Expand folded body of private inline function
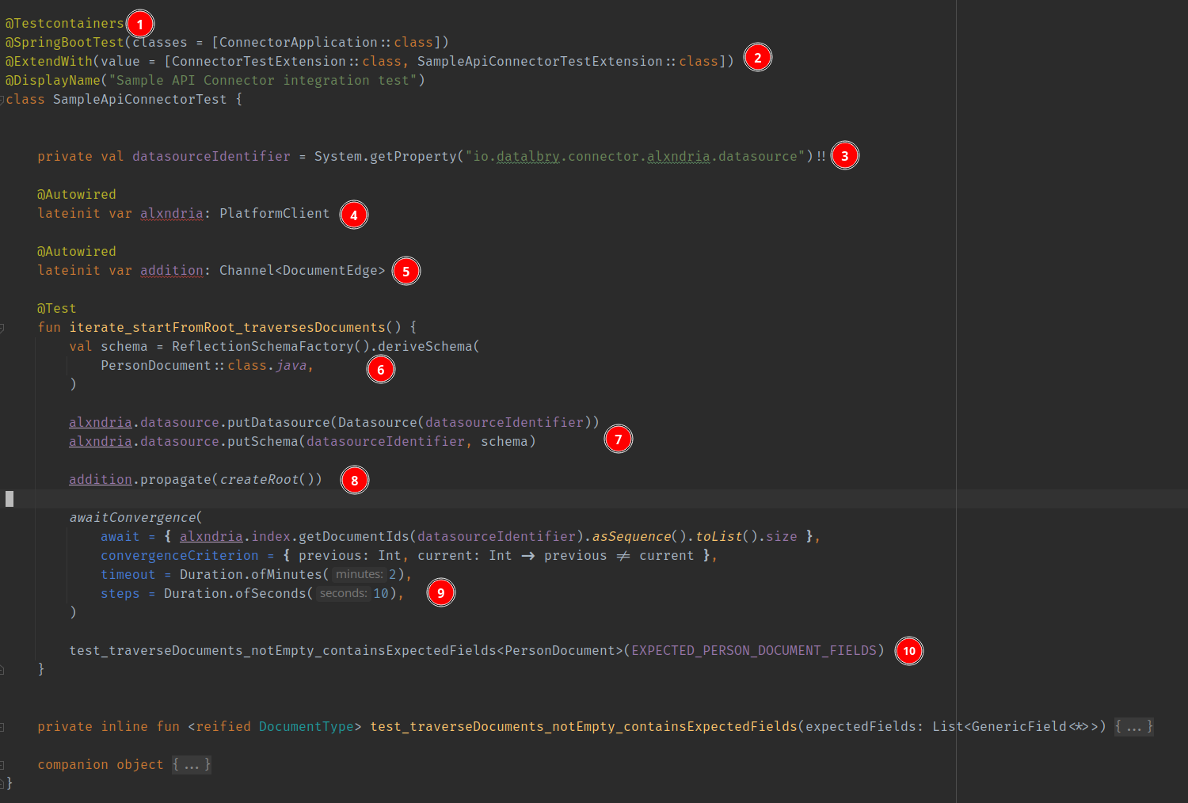Image resolution: width=1188 pixels, height=803 pixels. click(1134, 727)
